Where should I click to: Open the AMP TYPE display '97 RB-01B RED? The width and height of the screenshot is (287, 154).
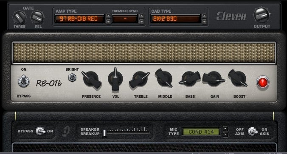[80, 19]
